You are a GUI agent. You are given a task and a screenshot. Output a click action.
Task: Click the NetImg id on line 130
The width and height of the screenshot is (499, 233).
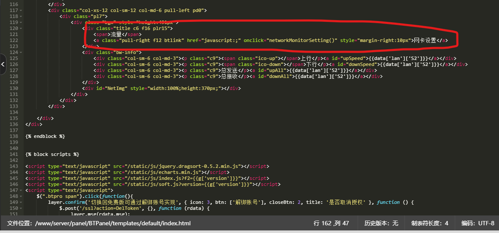tap(116, 88)
